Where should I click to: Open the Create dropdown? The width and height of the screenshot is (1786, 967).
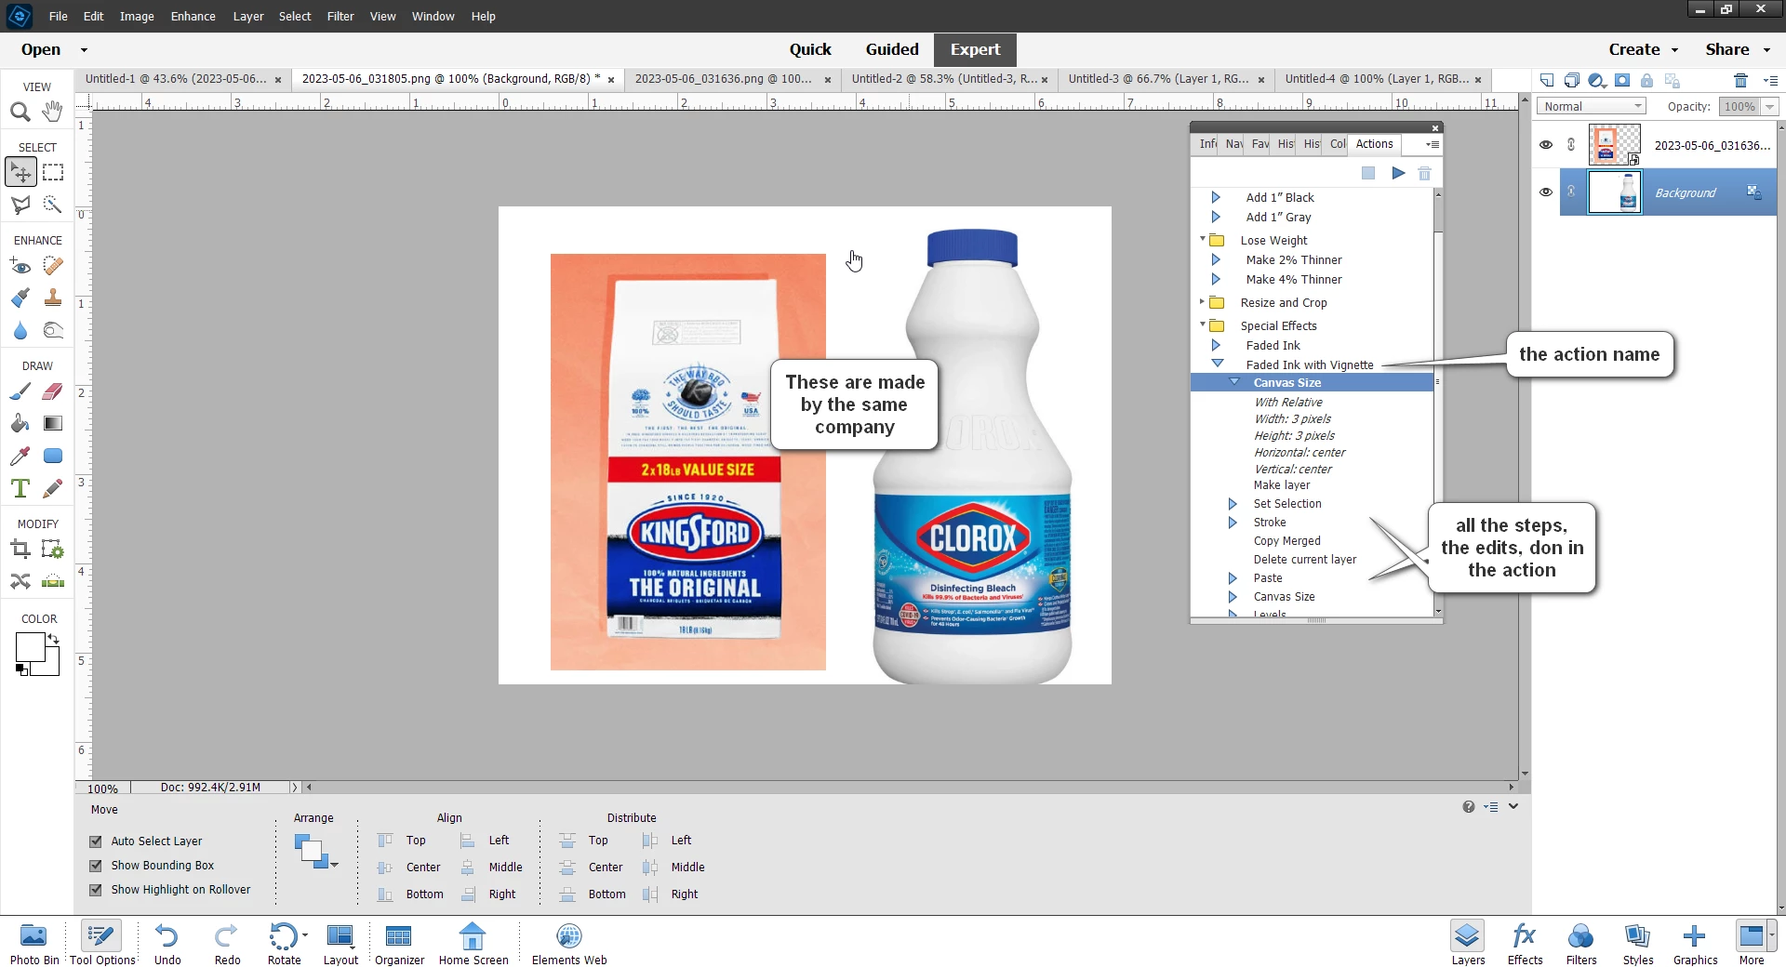pos(1644,49)
